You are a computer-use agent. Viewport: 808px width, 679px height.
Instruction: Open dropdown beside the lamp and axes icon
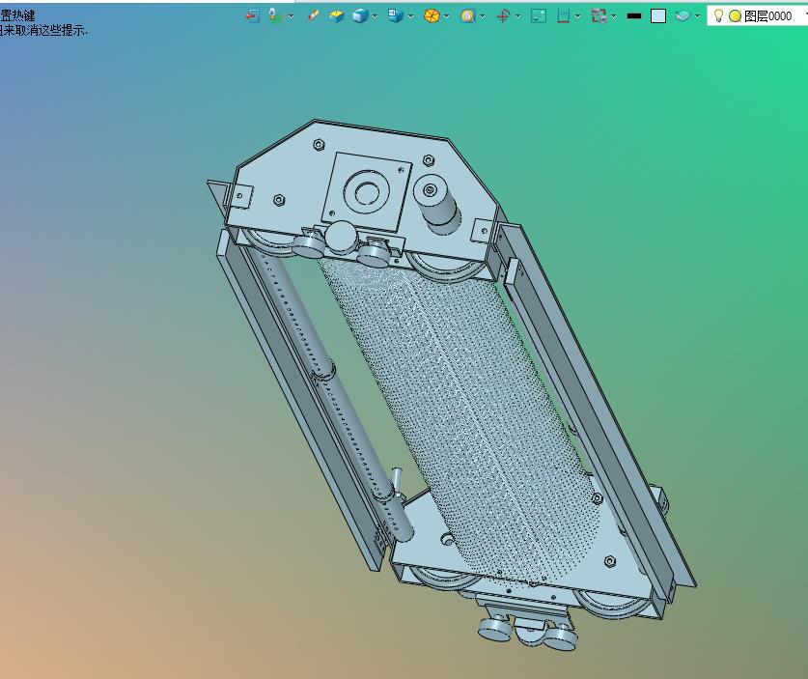point(292,16)
